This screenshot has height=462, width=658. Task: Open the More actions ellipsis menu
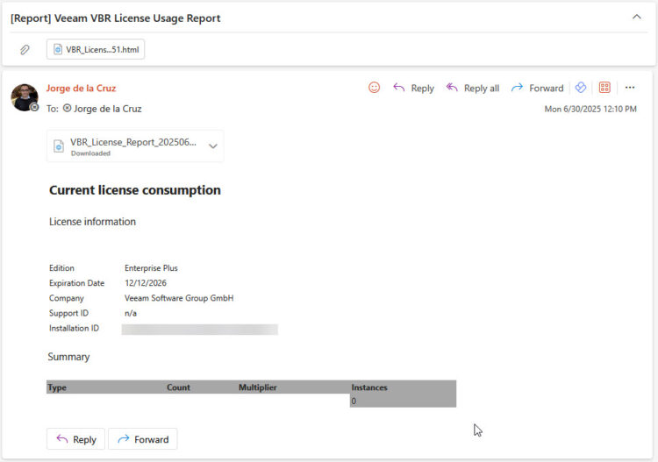coord(630,88)
